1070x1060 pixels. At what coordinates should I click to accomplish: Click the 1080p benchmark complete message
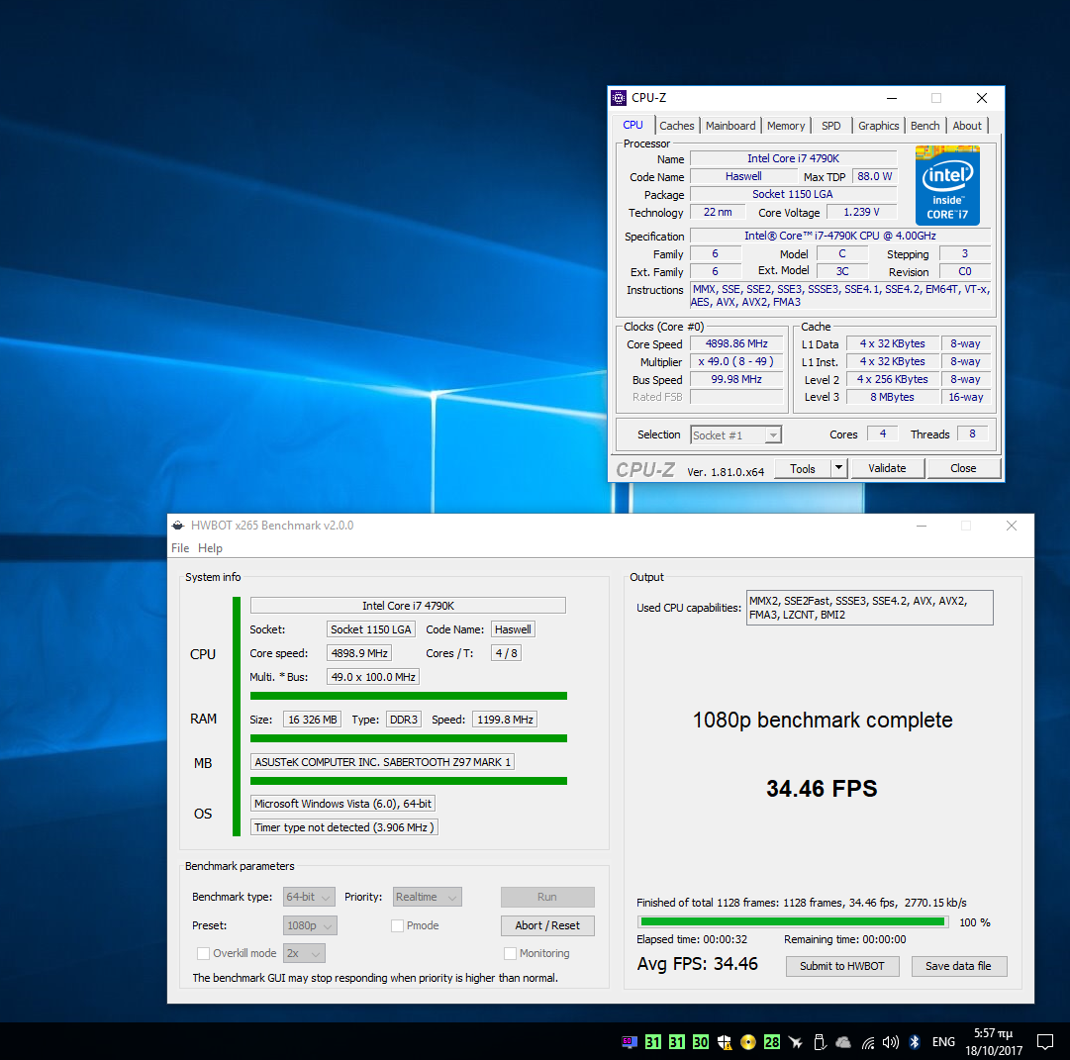tap(823, 721)
